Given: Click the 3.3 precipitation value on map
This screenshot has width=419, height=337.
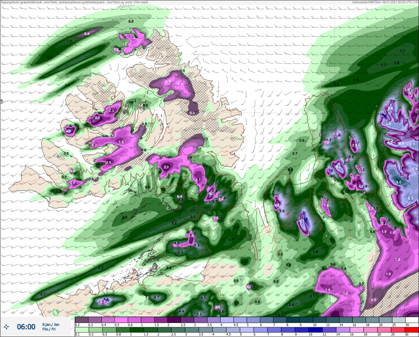Looking at the screenshot, I should point(180,252).
